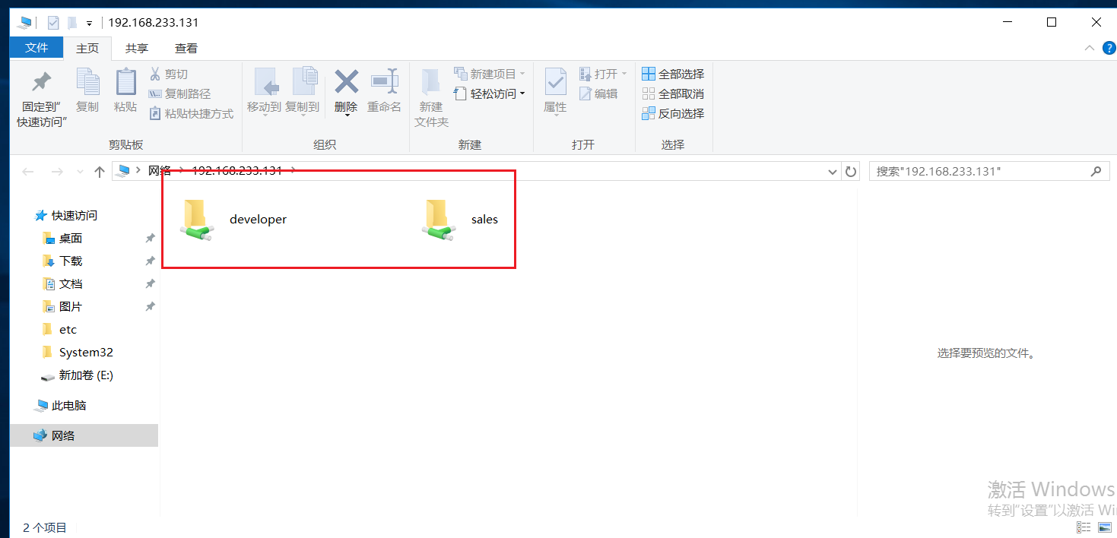The height and width of the screenshot is (538, 1117).
Task: Click the Back navigation arrow
Action: click(28, 172)
